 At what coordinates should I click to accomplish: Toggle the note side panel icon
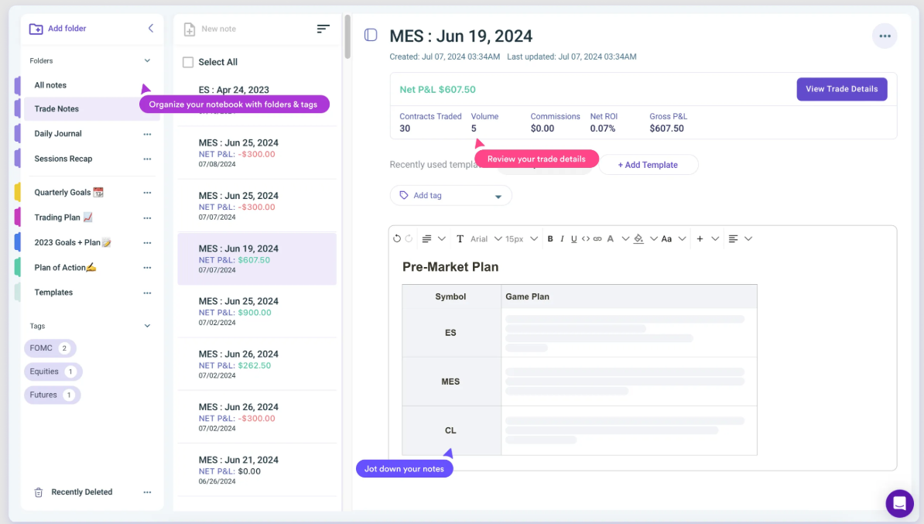pyautogui.click(x=371, y=35)
